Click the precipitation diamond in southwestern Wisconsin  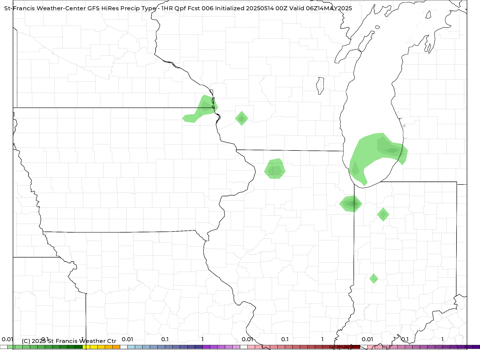tap(242, 118)
